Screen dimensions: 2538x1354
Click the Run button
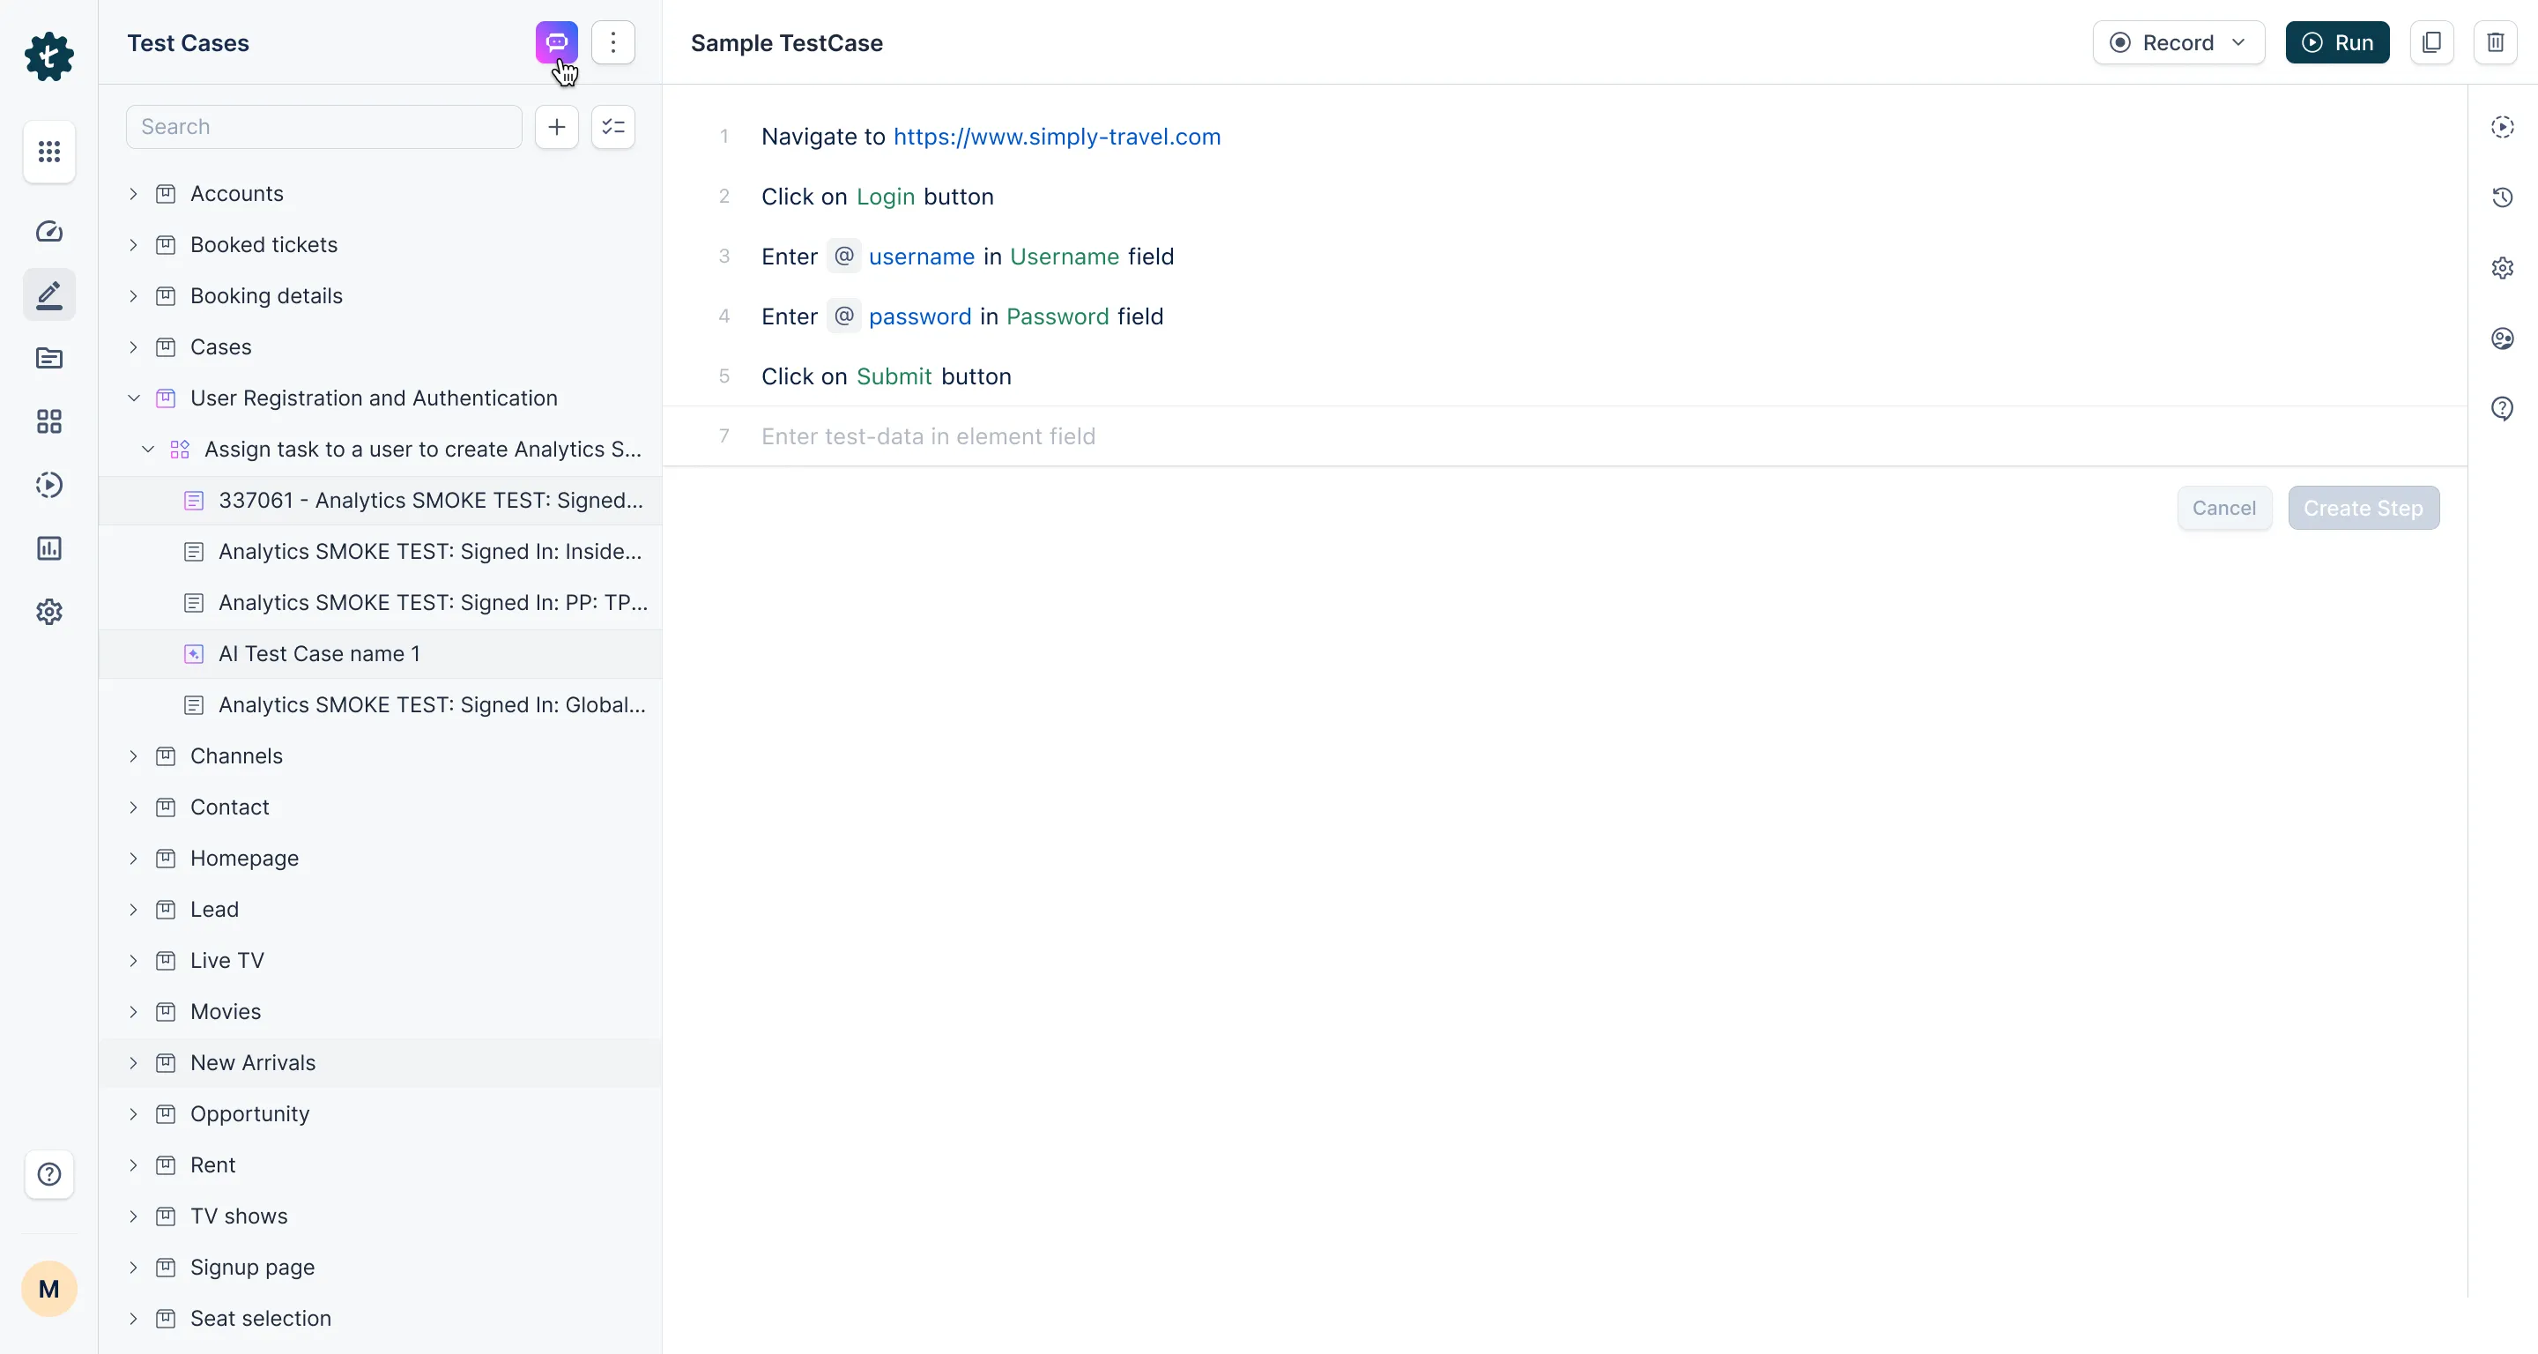(2338, 42)
